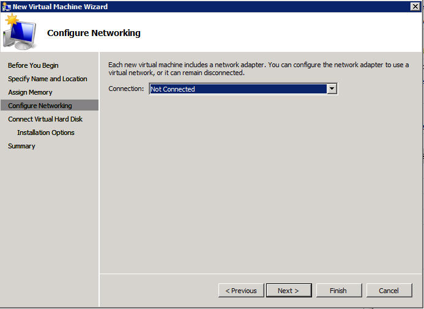Click the Not Connected combo box field
This screenshot has width=424, height=309.
point(237,89)
